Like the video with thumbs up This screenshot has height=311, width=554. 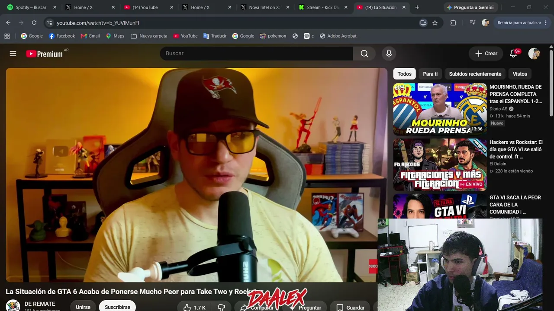pyautogui.click(x=194, y=308)
